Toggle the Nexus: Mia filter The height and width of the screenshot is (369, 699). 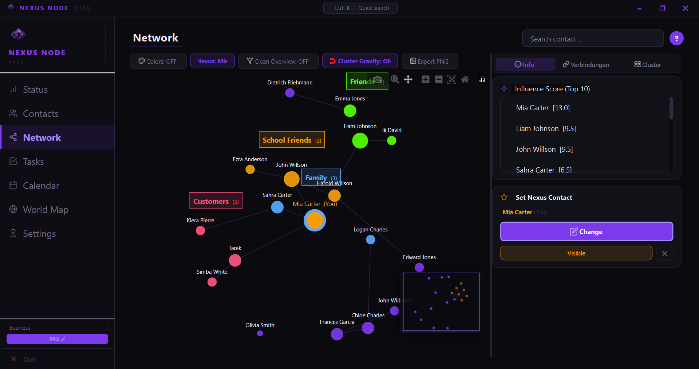212,61
